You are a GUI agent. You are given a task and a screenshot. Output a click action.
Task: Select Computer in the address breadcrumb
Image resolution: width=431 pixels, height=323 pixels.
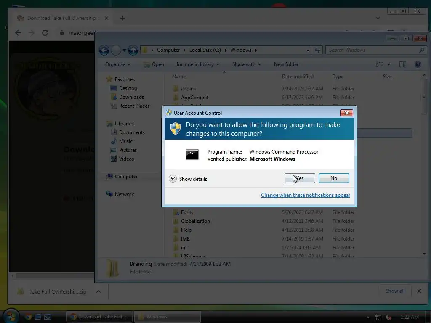tap(168, 50)
